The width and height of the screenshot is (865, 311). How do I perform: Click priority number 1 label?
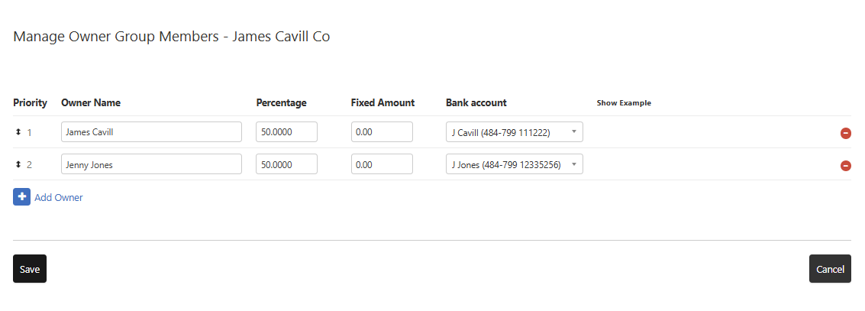click(30, 132)
